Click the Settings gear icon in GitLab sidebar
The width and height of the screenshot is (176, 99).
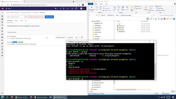tap(2, 56)
